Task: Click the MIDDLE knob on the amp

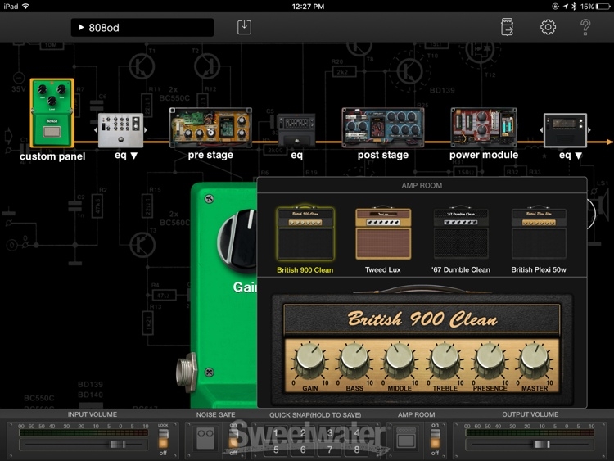Action: [400, 359]
